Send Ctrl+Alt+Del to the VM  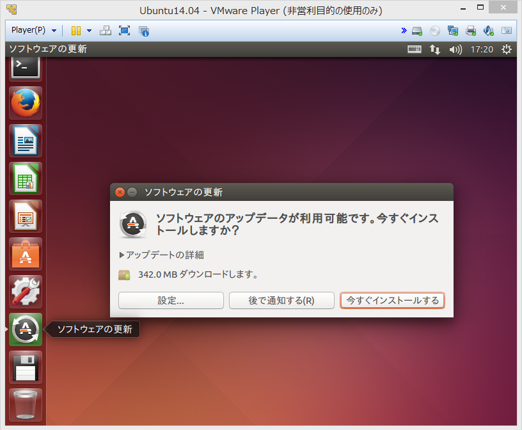106,31
